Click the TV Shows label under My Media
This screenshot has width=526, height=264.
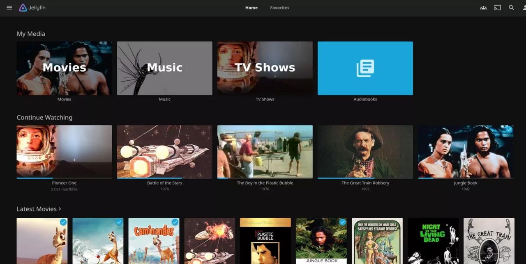click(265, 99)
